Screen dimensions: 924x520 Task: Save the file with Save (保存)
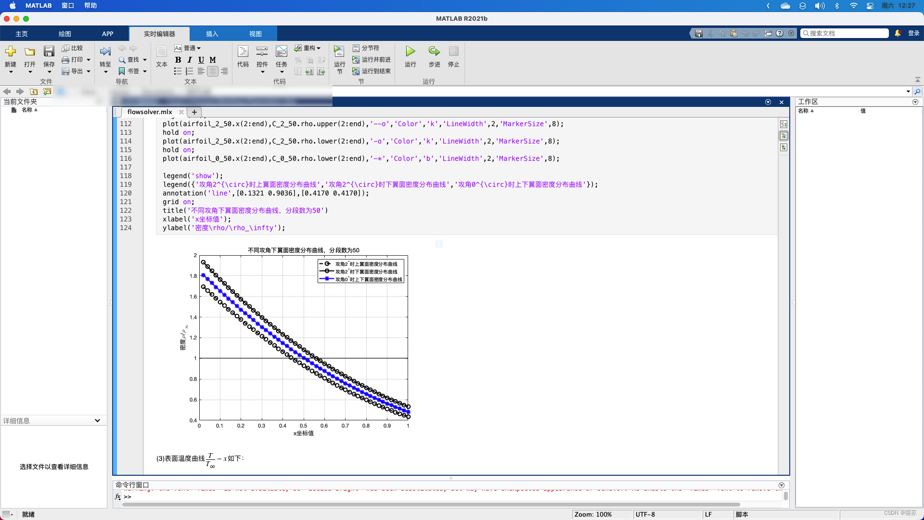tap(49, 52)
